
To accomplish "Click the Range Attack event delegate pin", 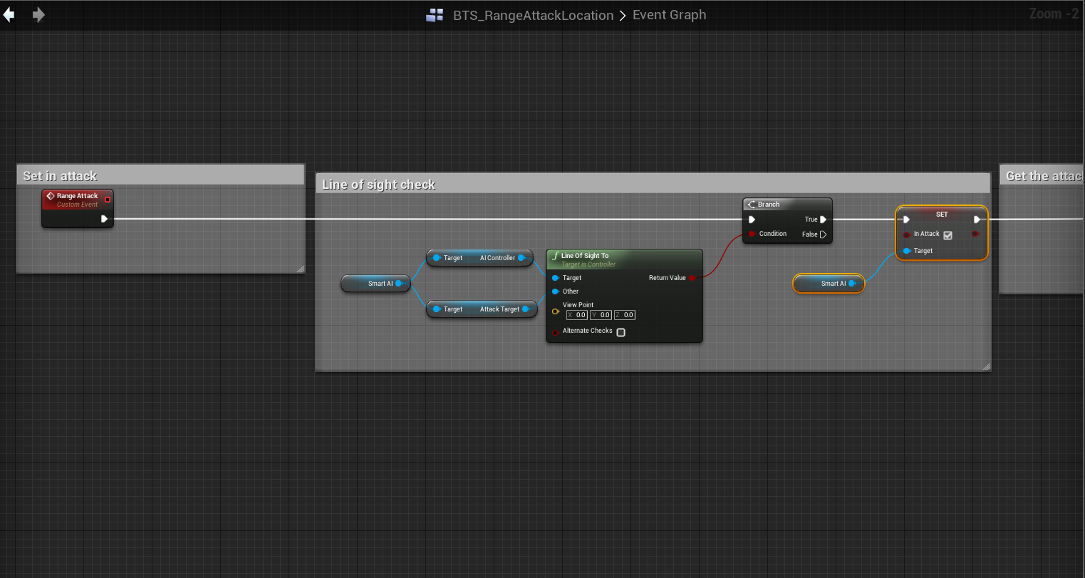I will pos(108,200).
